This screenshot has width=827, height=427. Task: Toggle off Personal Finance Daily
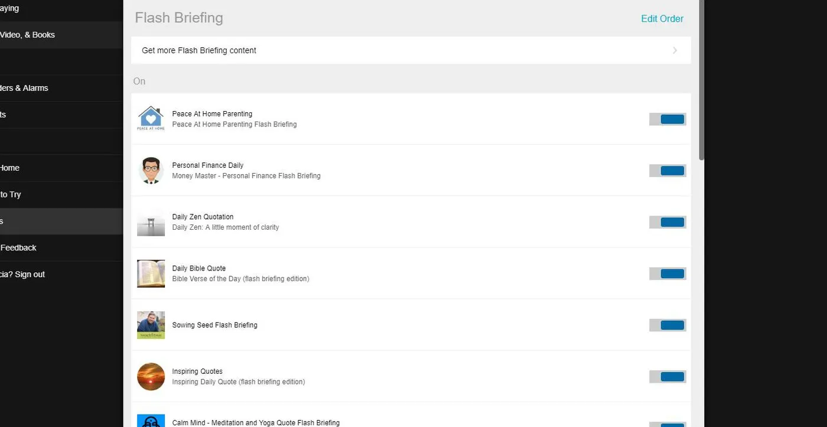click(667, 170)
